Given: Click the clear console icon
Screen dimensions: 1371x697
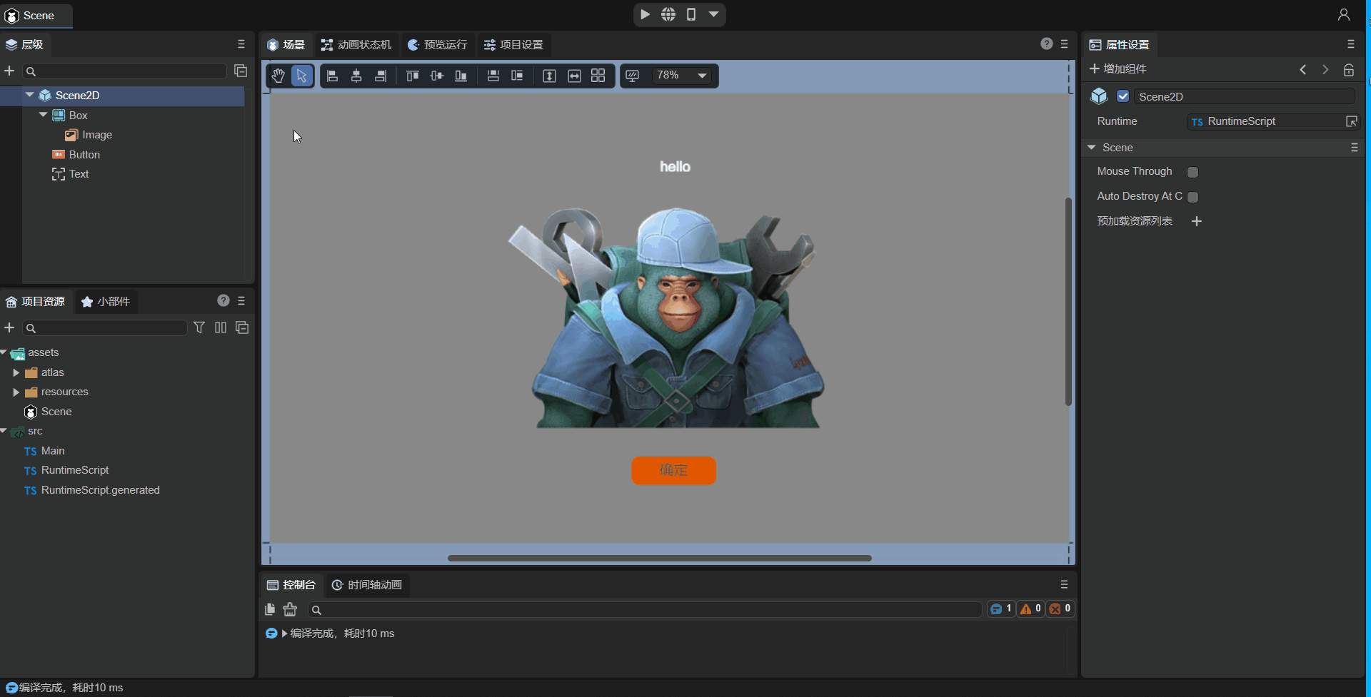Looking at the screenshot, I should (x=290, y=609).
